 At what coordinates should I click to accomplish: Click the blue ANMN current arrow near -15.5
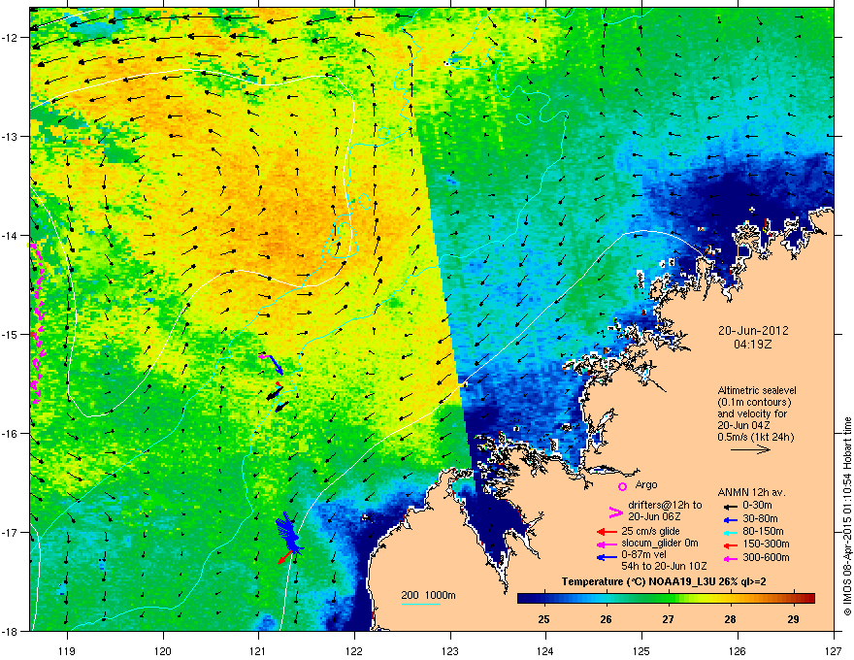276,365
